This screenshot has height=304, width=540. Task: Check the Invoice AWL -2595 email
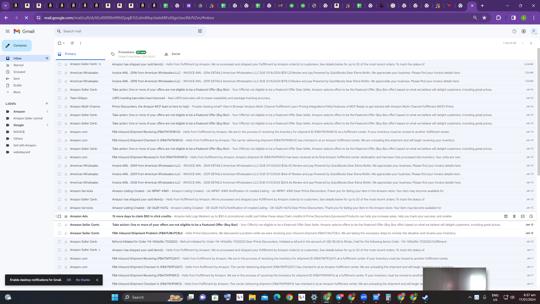click(x=59, y=81)
